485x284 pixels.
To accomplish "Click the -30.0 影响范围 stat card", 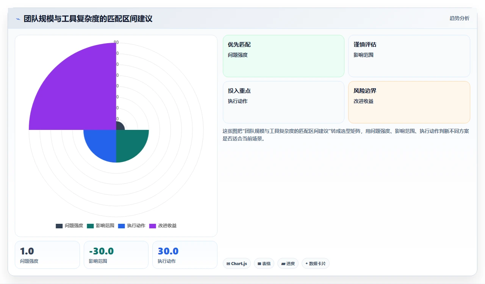I will coord(116,255).
